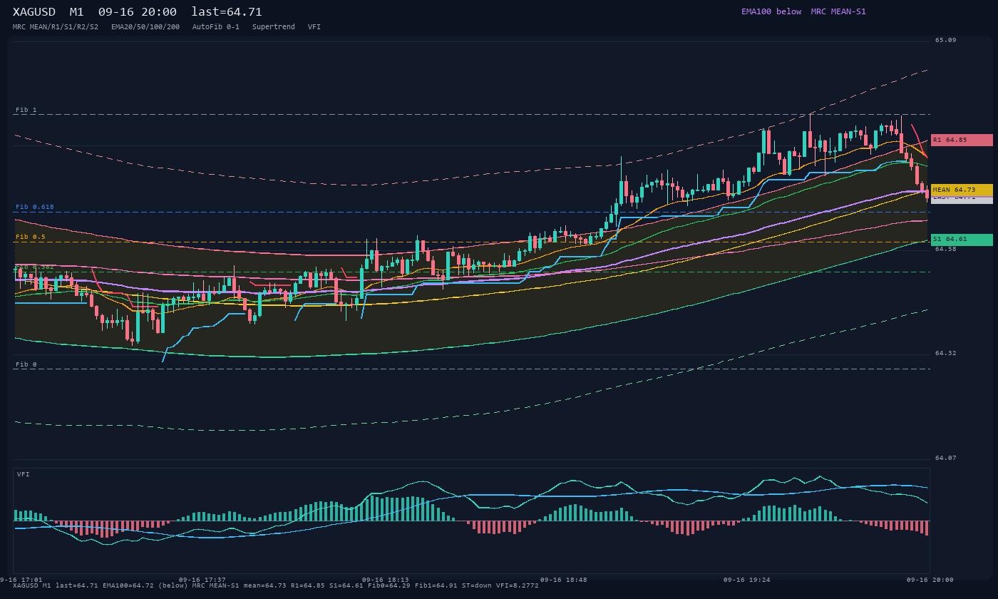Click the '09-16 20:00' time axis label
998x599 pixels.
pyautogui.click(x=930, y=580)
